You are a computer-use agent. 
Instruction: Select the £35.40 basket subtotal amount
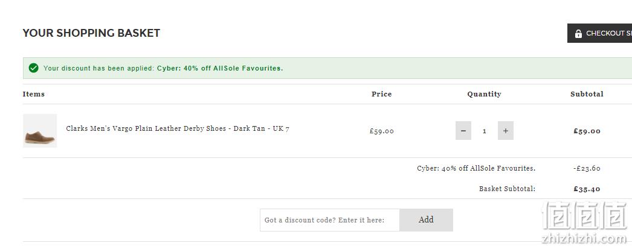[587, 189]
